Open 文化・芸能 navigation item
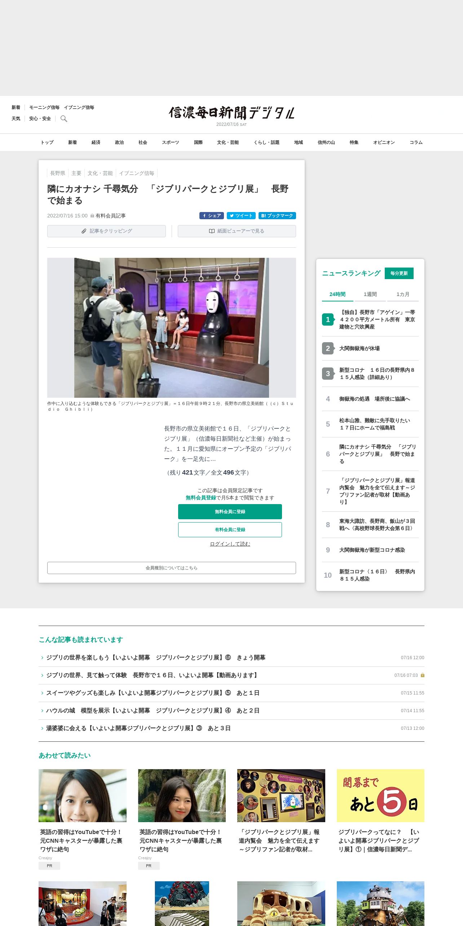This screenshot has height=926, width=463. pos(228,142)
